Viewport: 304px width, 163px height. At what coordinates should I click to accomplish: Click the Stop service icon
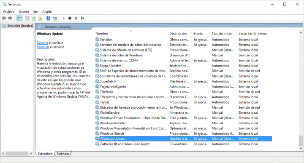click(x=70, y=18)
